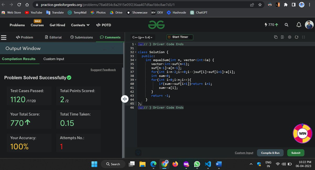Viewport: 315px width, 170px height.
Task: Open the Submissions tab
Action: click(82, 37)
